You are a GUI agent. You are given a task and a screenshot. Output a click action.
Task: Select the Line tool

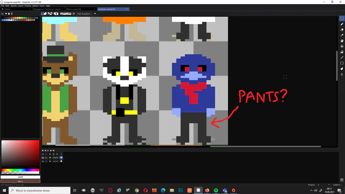(x=342, y=58)
